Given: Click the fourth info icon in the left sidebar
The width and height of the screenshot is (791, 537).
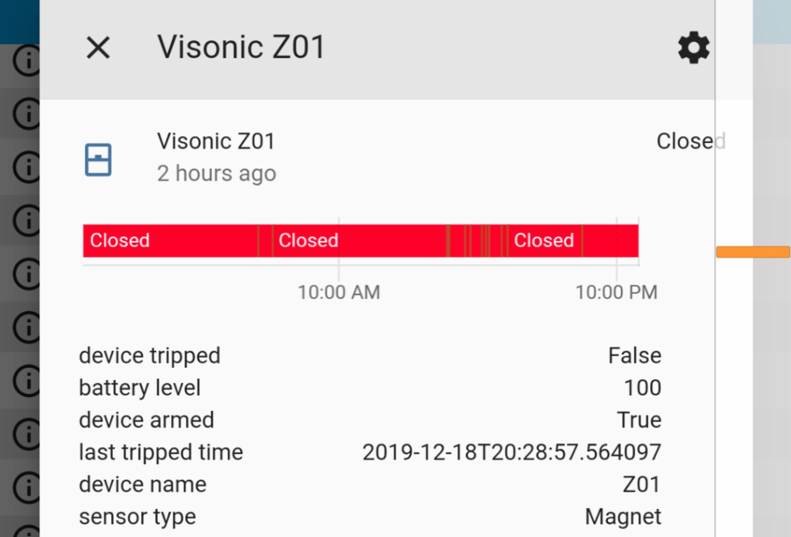Looking at the screenshot, I should 26,220.
